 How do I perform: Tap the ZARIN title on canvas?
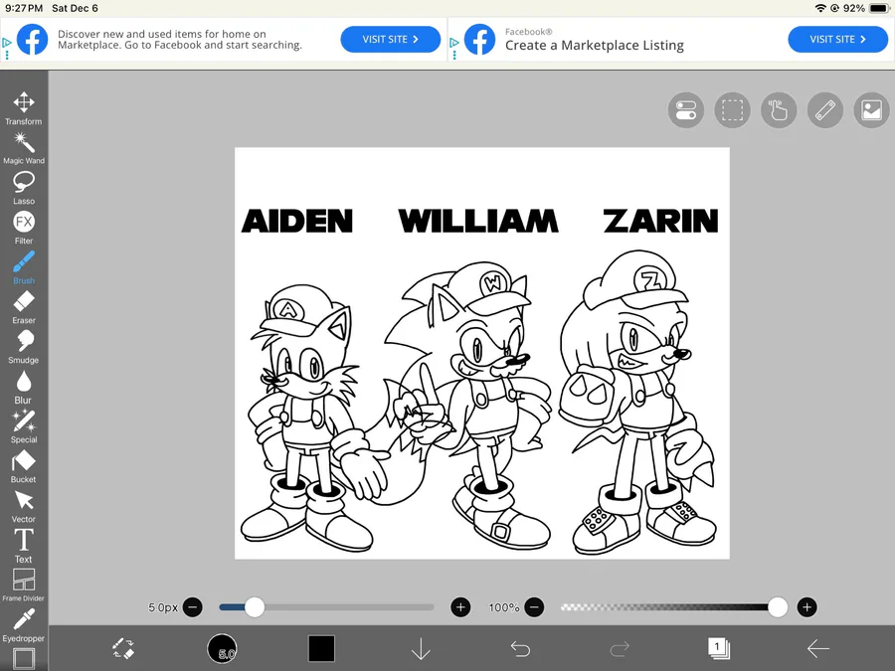click(x=660, y=221)
